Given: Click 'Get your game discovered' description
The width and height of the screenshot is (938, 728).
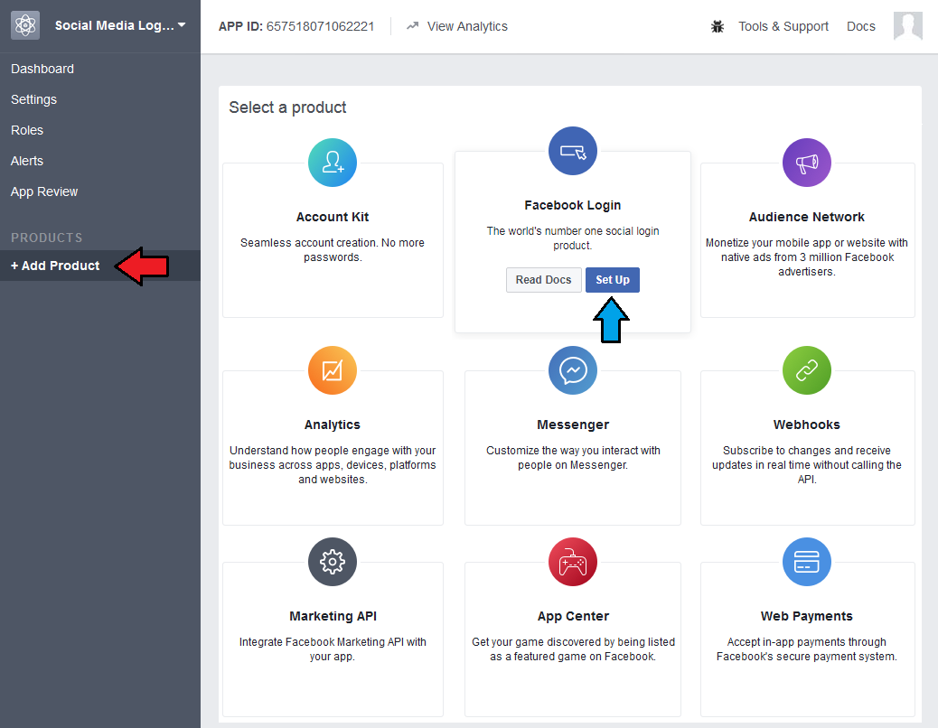Looking at the screenshot, I should pyautogui.click(x=573, y=649).
